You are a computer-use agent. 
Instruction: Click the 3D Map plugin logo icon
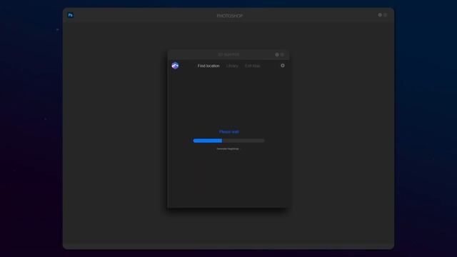point(175,66)
